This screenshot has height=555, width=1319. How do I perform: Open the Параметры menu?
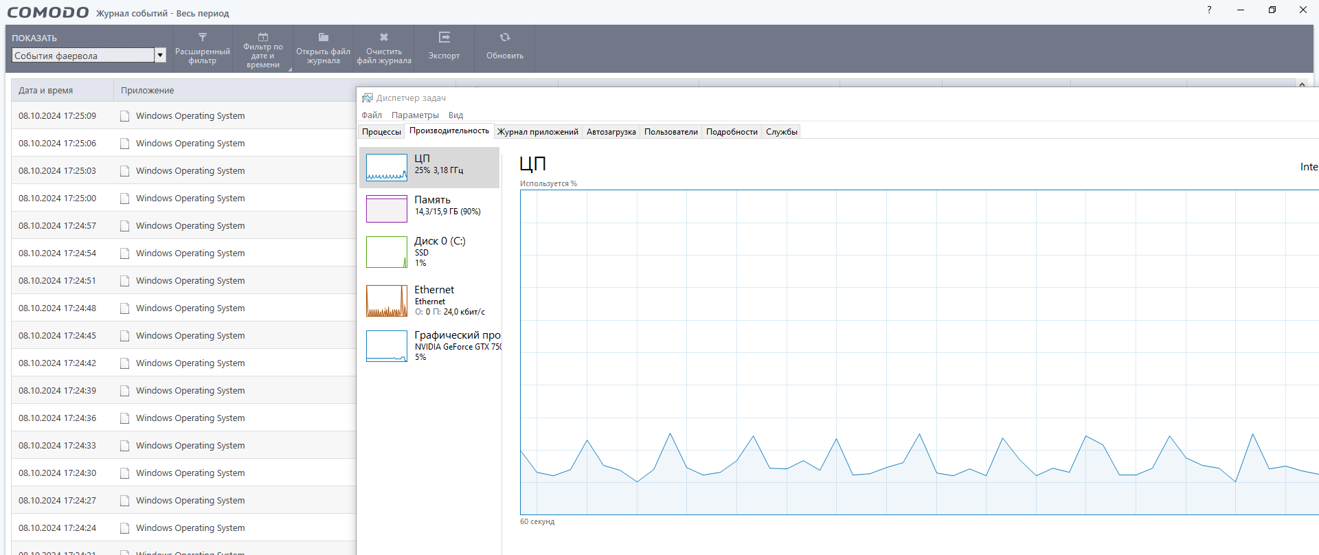pos(415,115)
